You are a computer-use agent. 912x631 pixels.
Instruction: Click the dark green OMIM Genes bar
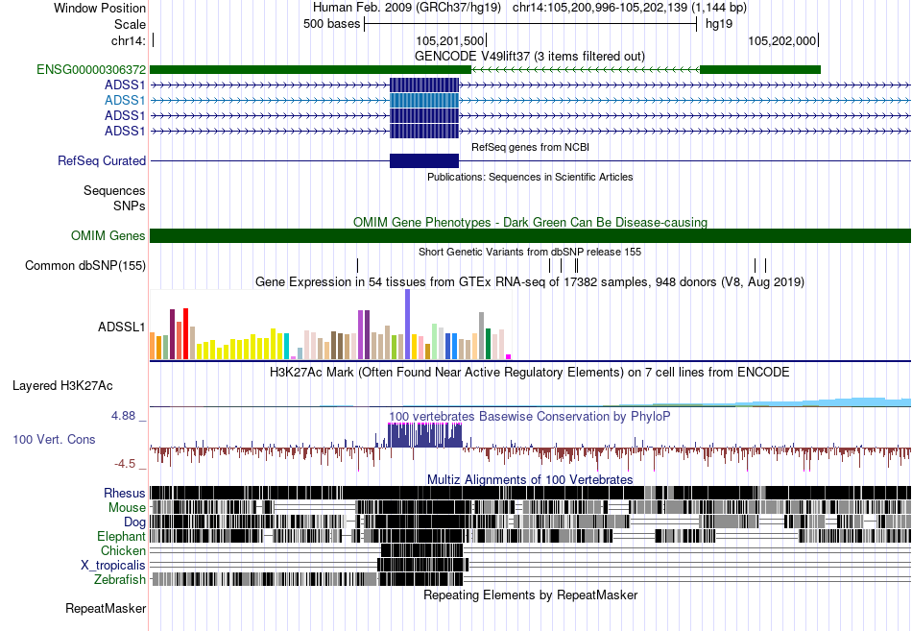coord(530,235)
